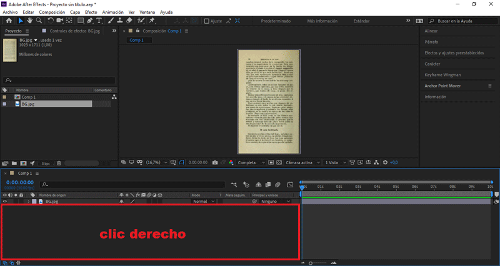Image resolution: width=500 pixels, height=266 pixels.
Task: Open the Cámara activa dropdown
Action: (x=301, y=162)
